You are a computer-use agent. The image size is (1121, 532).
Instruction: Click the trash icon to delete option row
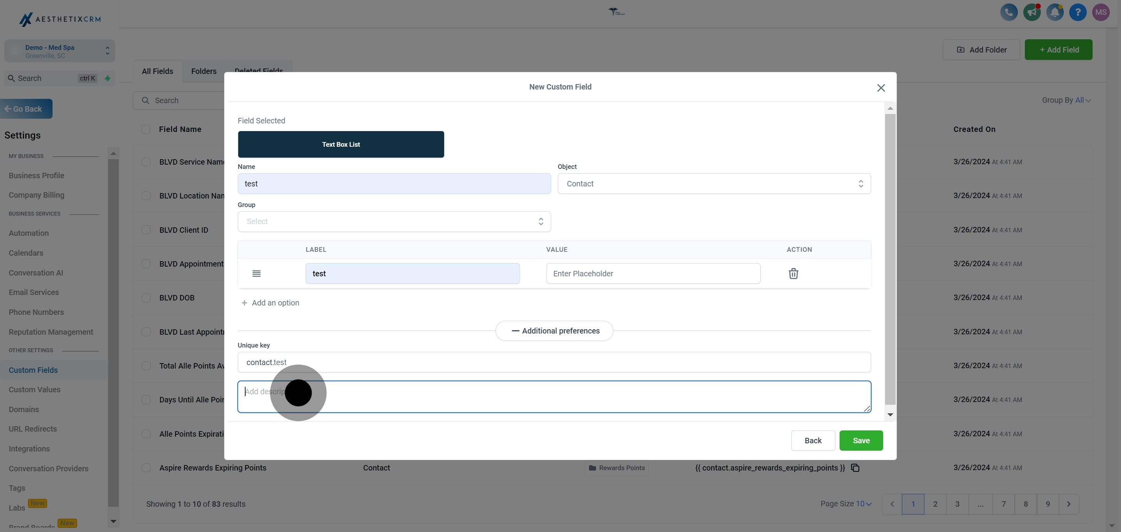coord(793,274)
